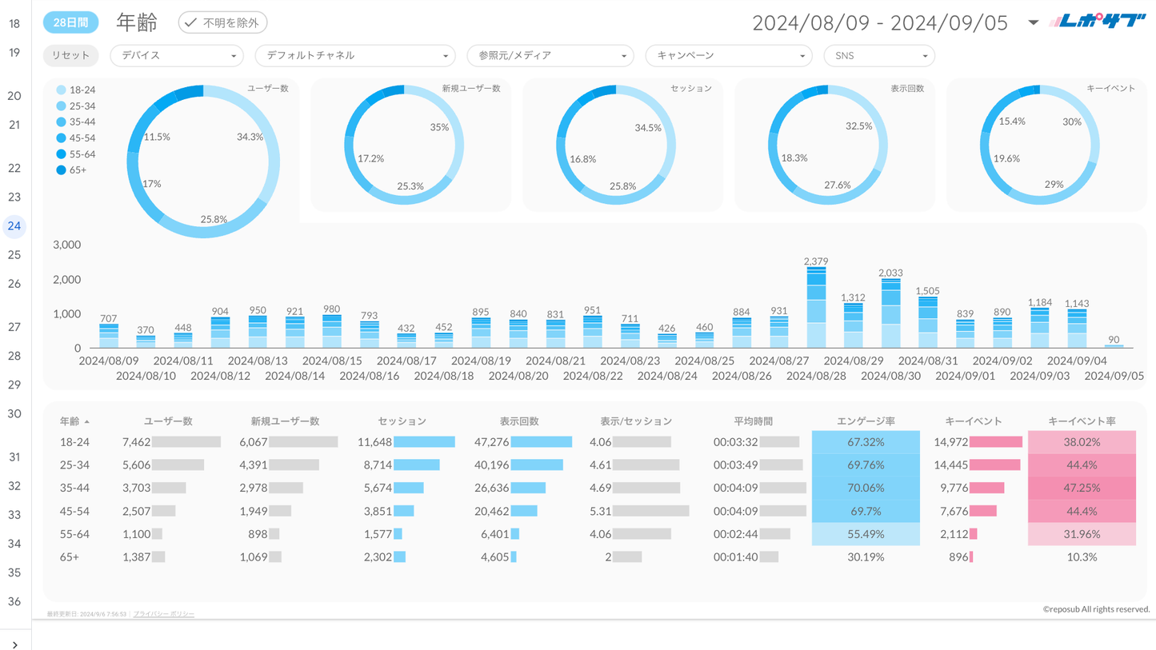The height and width of the screenshot is (650, 1156).
Task: Expand the デフォルトチャネル dropdown
Action: 355,56
